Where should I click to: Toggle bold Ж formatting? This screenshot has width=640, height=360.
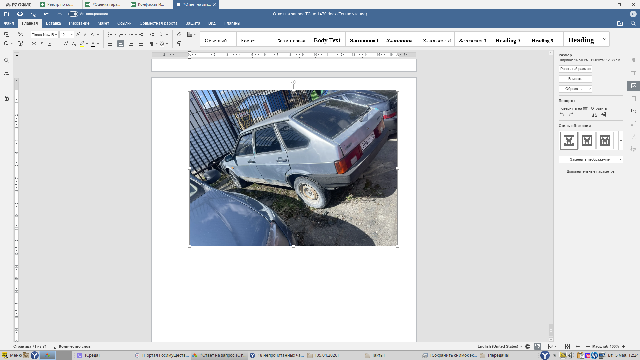(x=34, y=44)
